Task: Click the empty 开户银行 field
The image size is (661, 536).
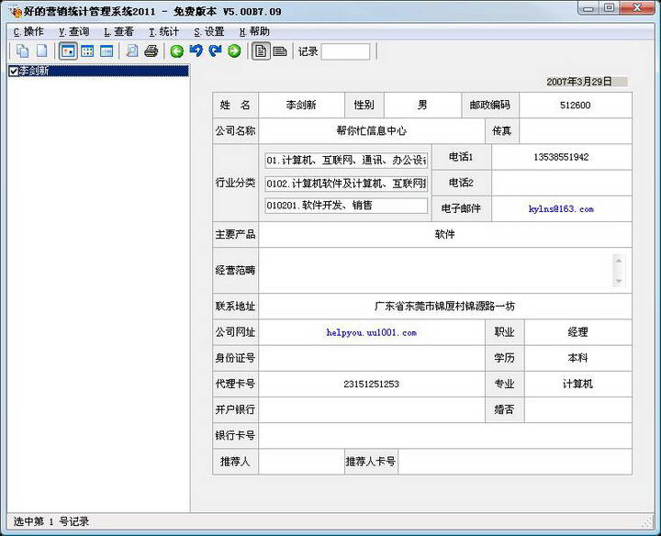Action: [372, 409]
